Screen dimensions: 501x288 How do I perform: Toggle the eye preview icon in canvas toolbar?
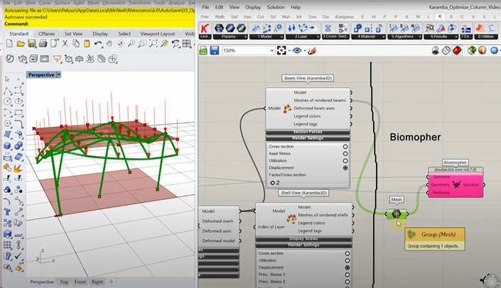297,50
